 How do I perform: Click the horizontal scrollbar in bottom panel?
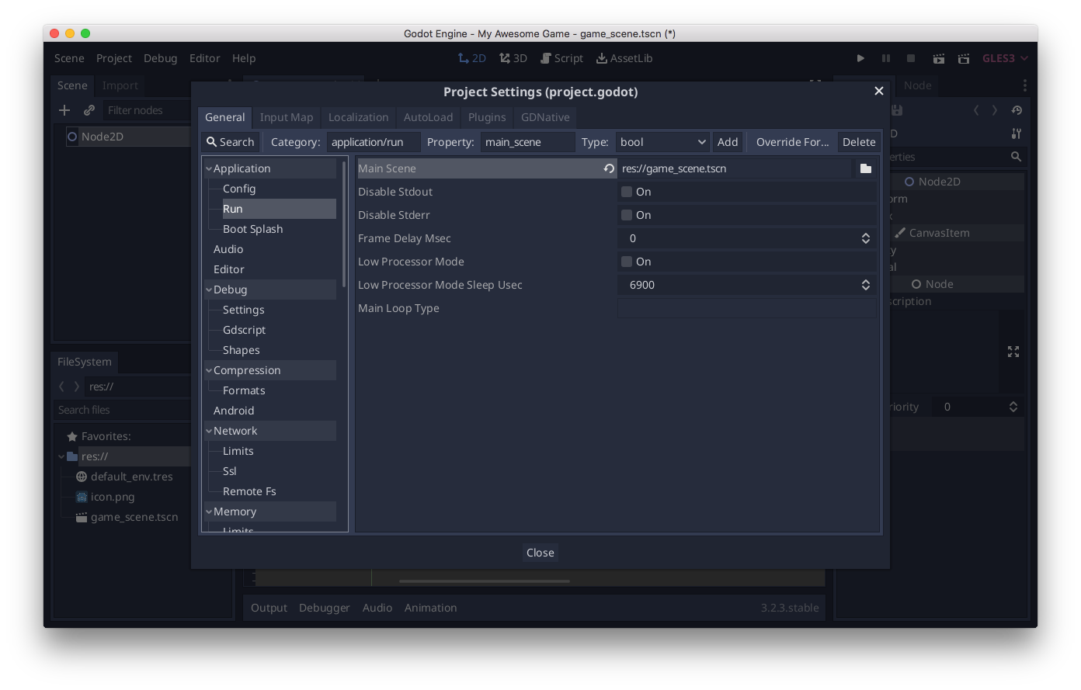[485, 581]
